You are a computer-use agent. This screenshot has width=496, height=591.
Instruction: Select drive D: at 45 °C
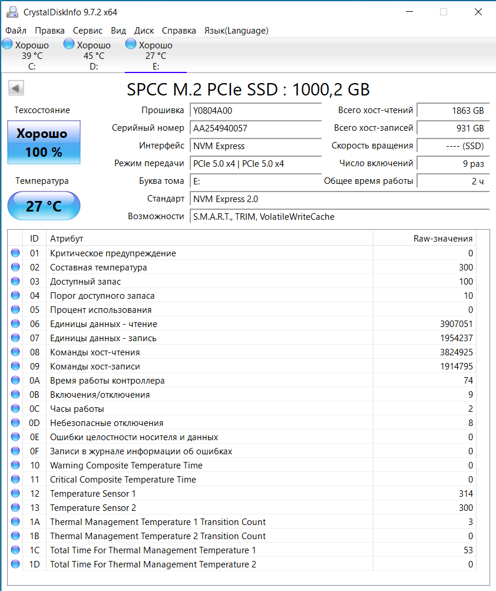coord(87,55)
